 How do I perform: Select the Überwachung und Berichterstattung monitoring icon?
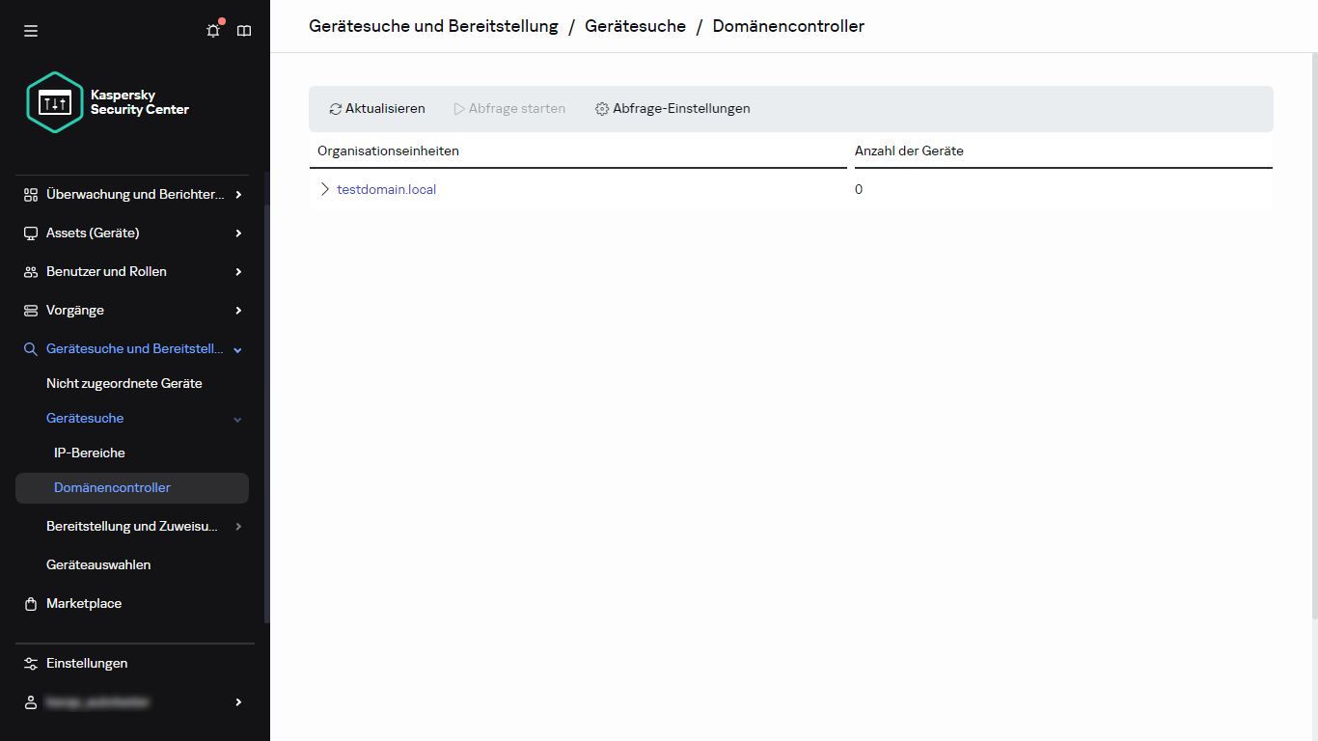click(x=30, y=194)
